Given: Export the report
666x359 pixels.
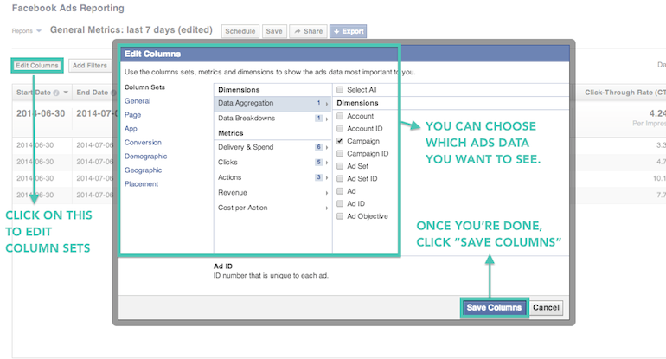Looking at the screenshot, I should pyautogui.click(x=349, y=31).
